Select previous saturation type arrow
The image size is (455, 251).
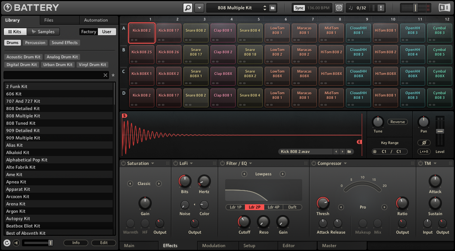pyautogui.click(x=130, y=183)
